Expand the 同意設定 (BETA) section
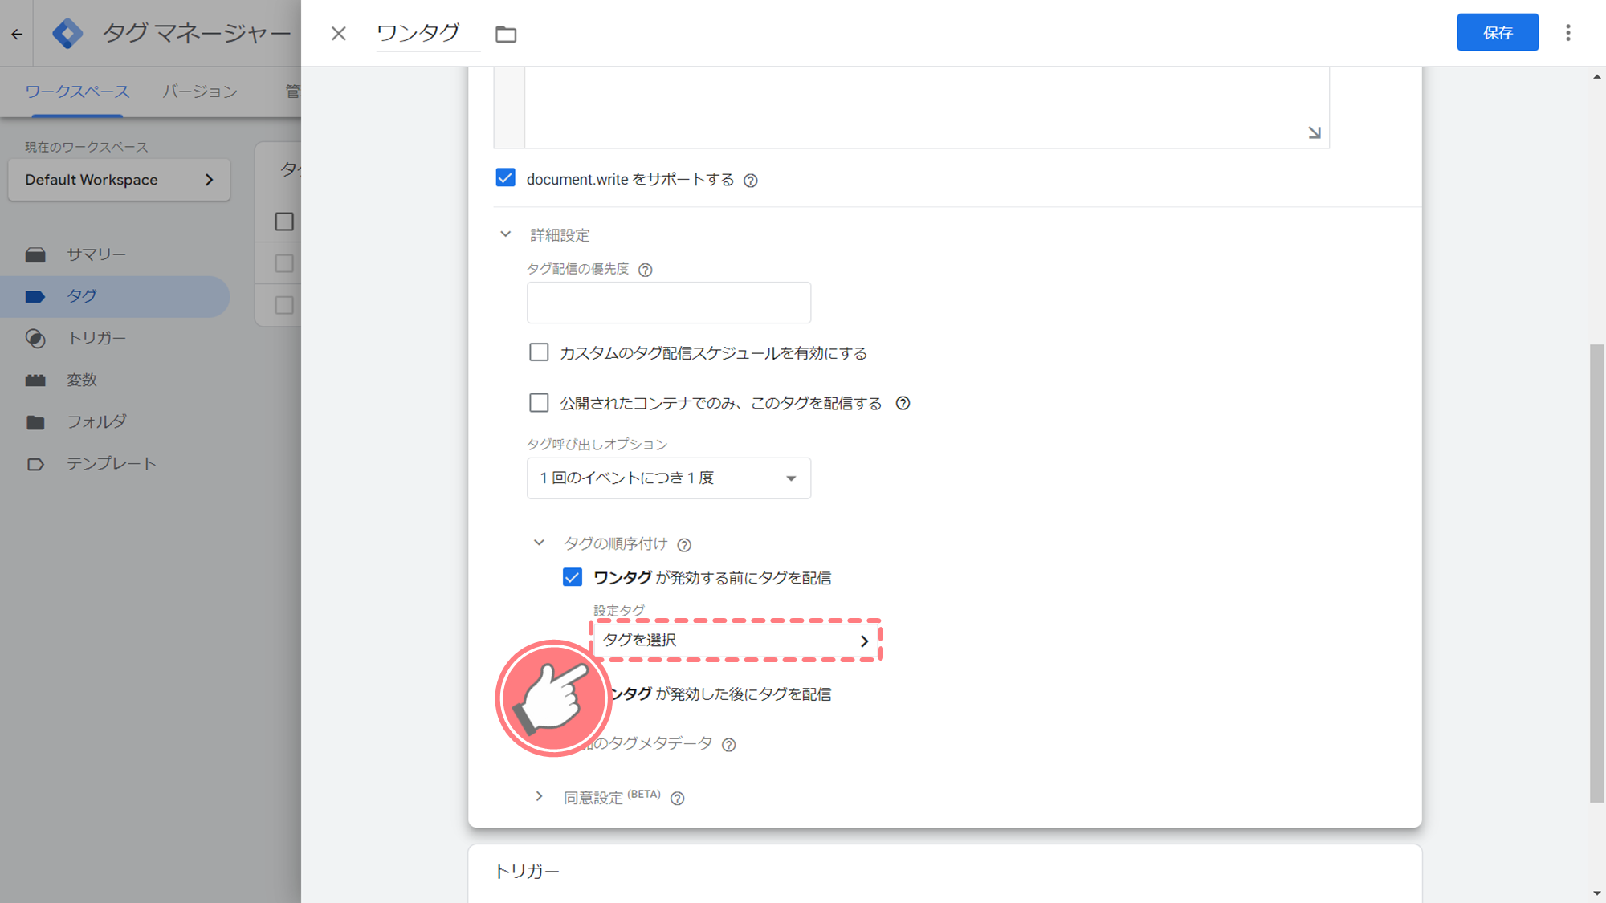1606x903 pixels. click(x=539, y=796)
